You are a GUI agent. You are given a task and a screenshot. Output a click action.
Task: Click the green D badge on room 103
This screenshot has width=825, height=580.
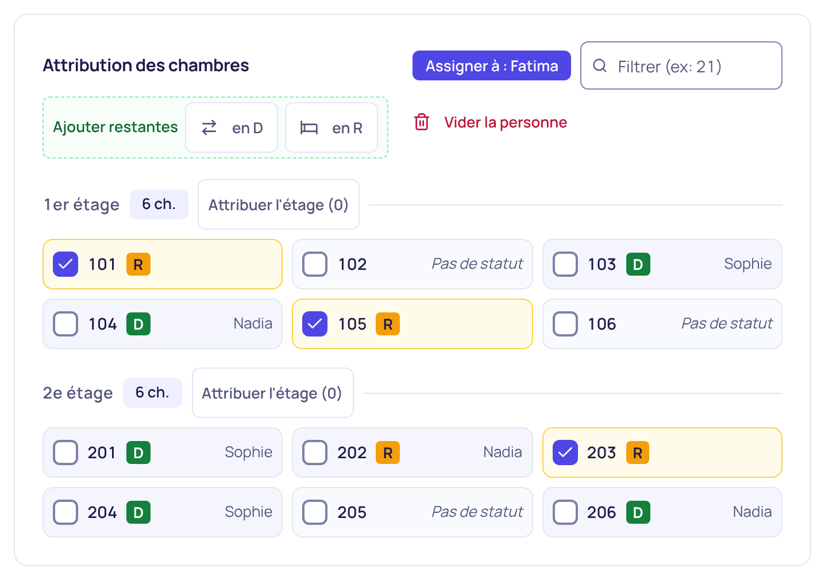click(x=638, y=264)
